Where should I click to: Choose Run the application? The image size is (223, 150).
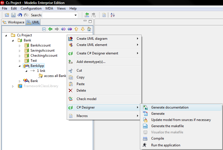click(x=181, y=145)
